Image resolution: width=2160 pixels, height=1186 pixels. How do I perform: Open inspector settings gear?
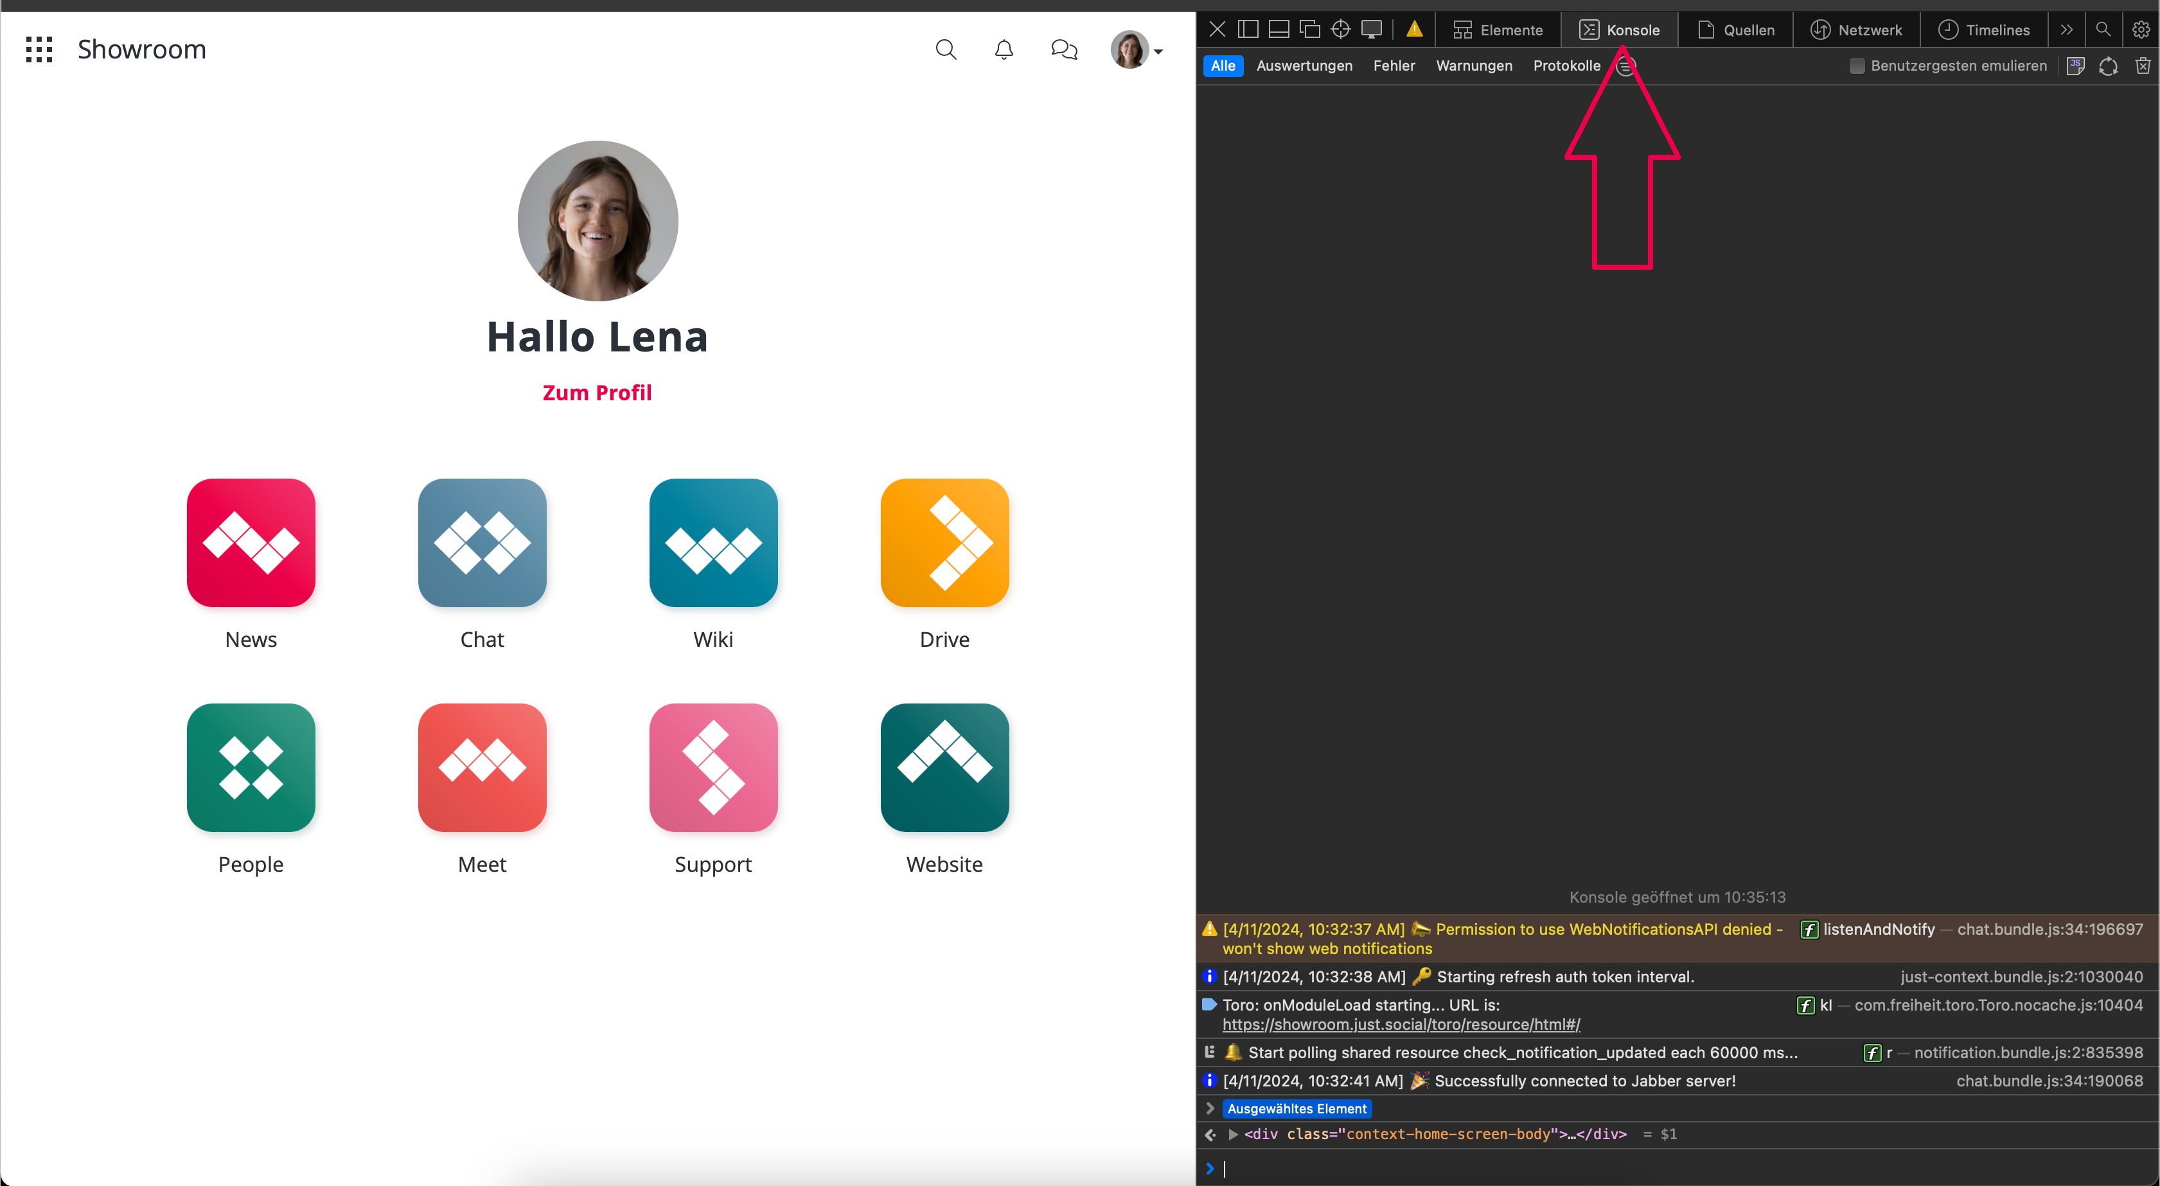click(2141, 30)
